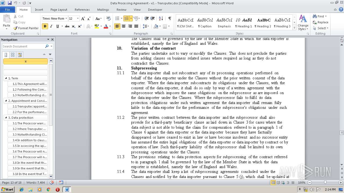This screenshot has width=344, height=193.
Task: Apply the yellow text highlight color
Action: click(96, 26)
